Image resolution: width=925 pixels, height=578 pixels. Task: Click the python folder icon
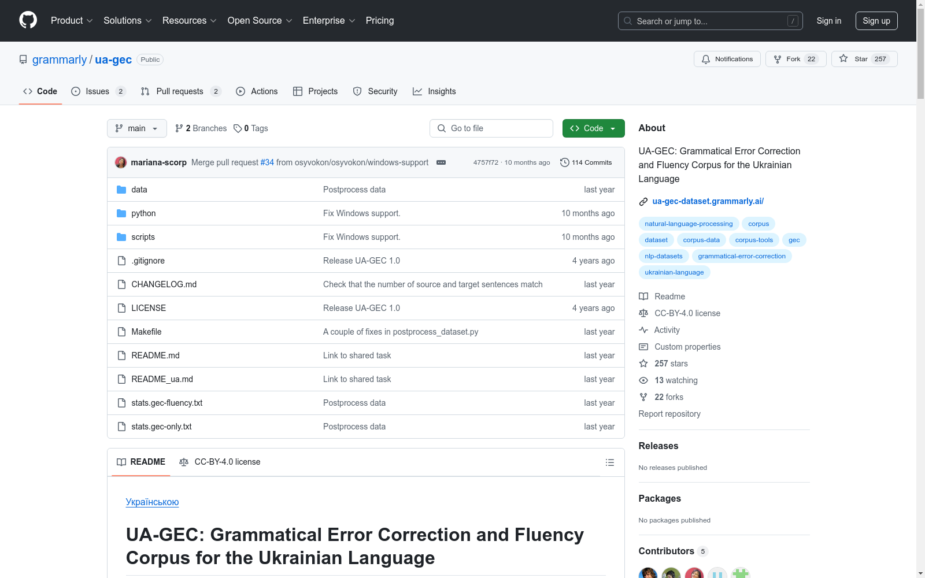(121, 213)
